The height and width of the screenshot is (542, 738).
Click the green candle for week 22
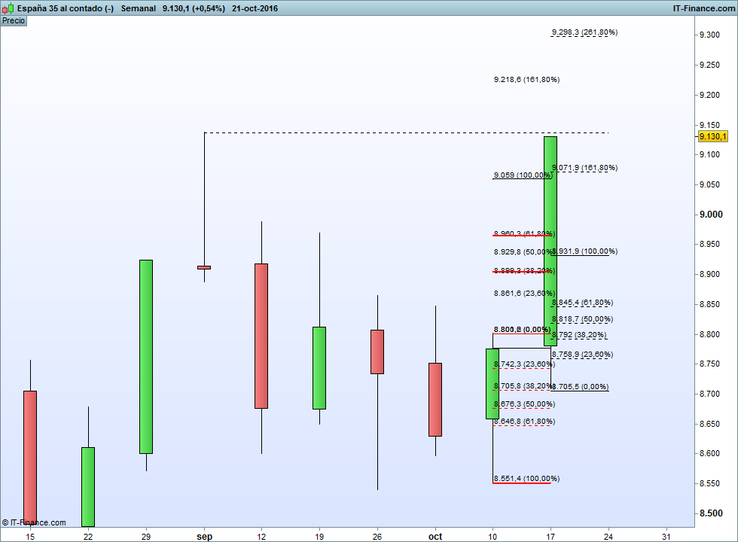pyautogui.click(x=88, y=487)
